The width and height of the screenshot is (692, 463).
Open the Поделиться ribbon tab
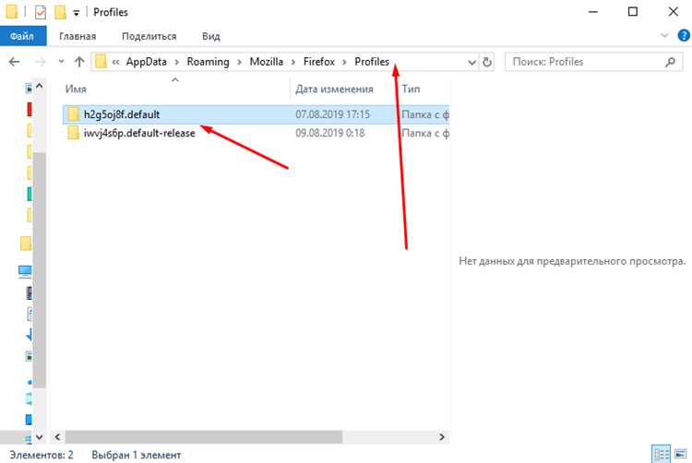(x=149, y=36)
